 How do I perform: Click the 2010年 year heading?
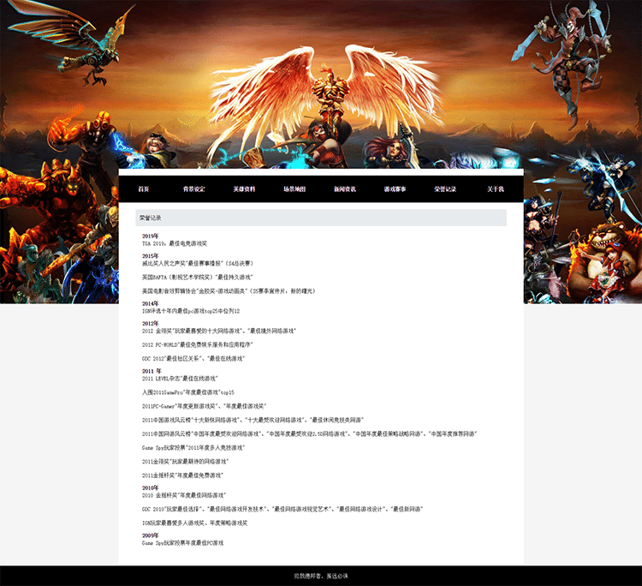[151, 487]
